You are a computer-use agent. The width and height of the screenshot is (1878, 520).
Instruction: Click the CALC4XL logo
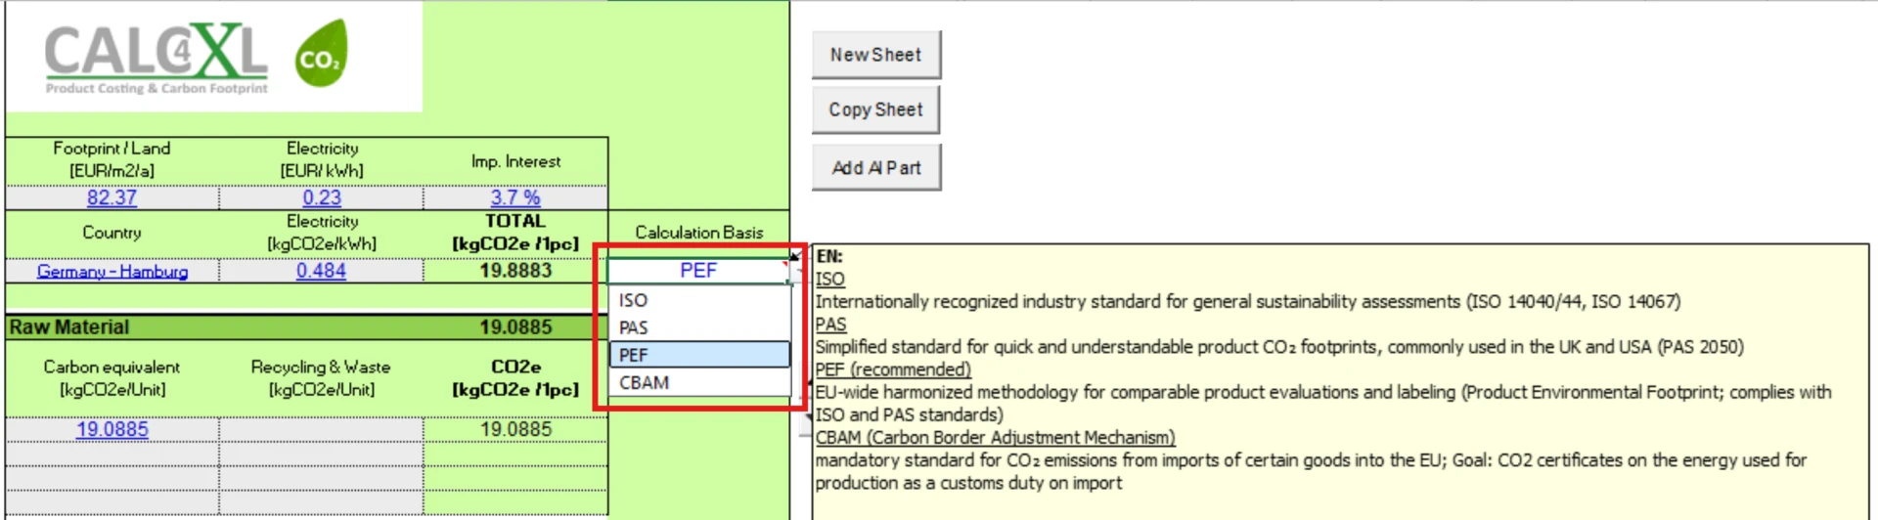[x=156, y=59]
